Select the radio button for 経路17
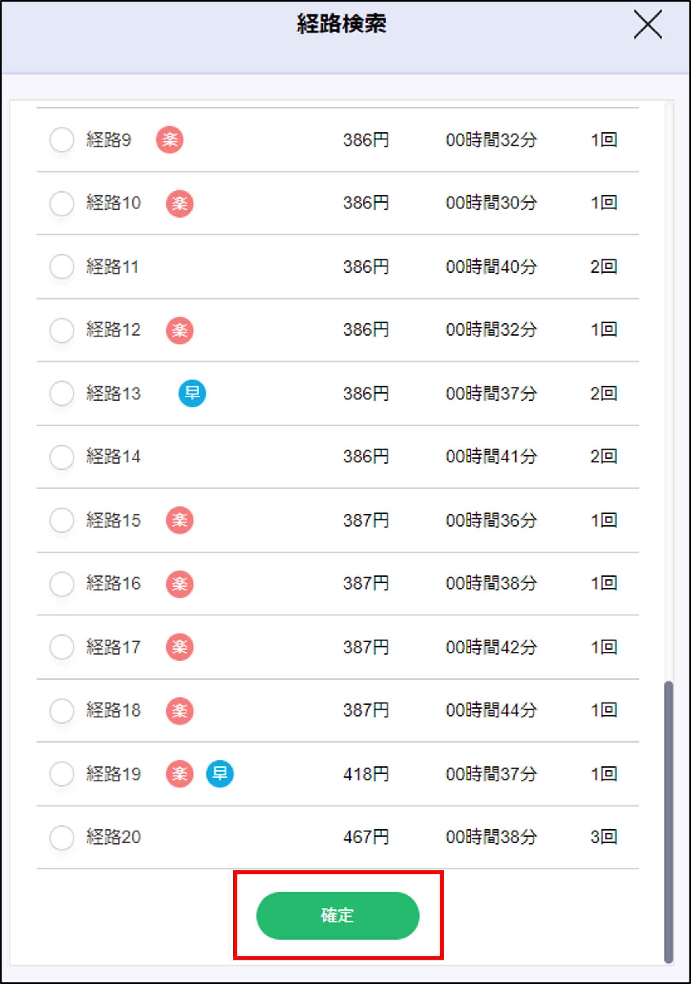 coord(61,647)
